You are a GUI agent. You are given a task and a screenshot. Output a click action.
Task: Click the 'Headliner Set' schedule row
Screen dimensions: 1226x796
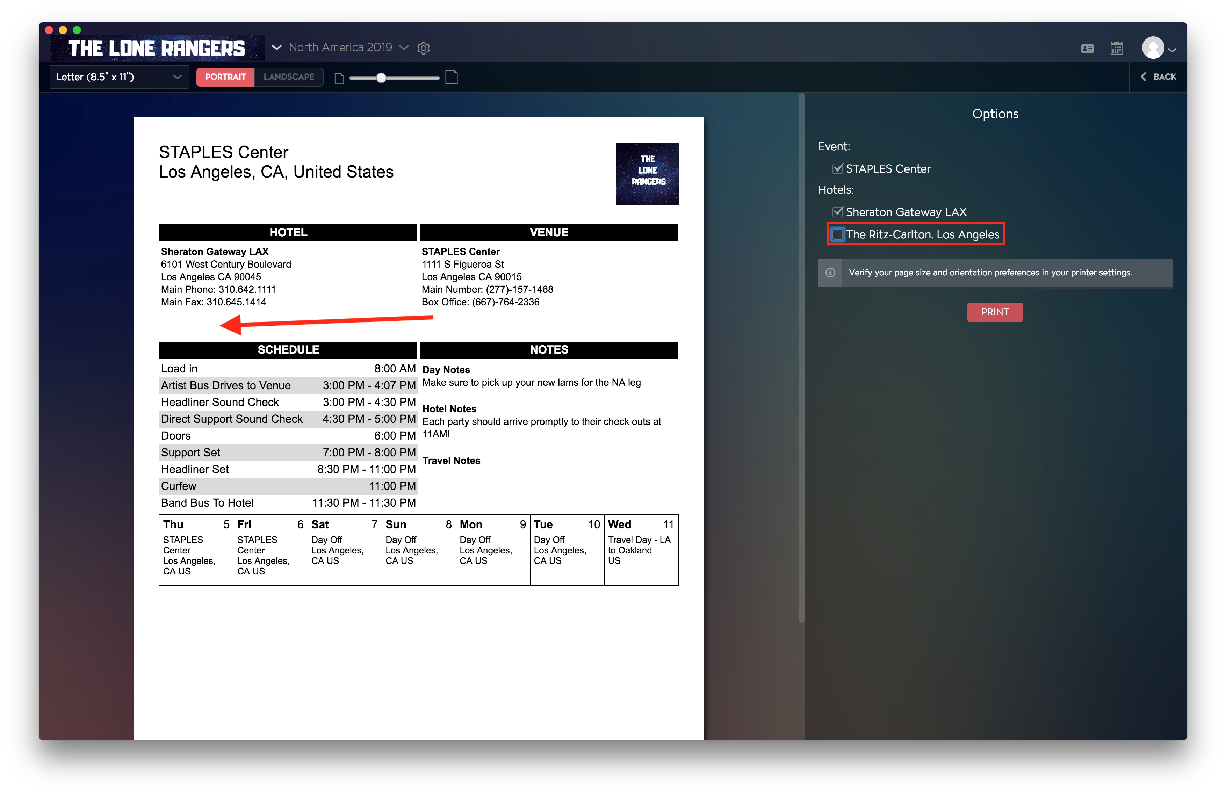(288, 469)
